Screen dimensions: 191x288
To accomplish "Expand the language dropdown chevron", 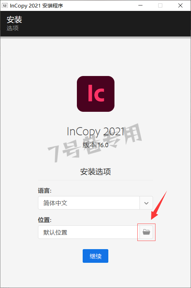I will [146, 203].
